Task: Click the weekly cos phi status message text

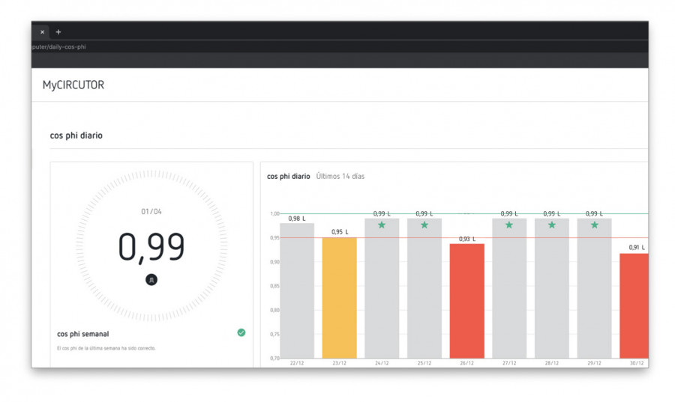Action: click(x=106, y=348)
